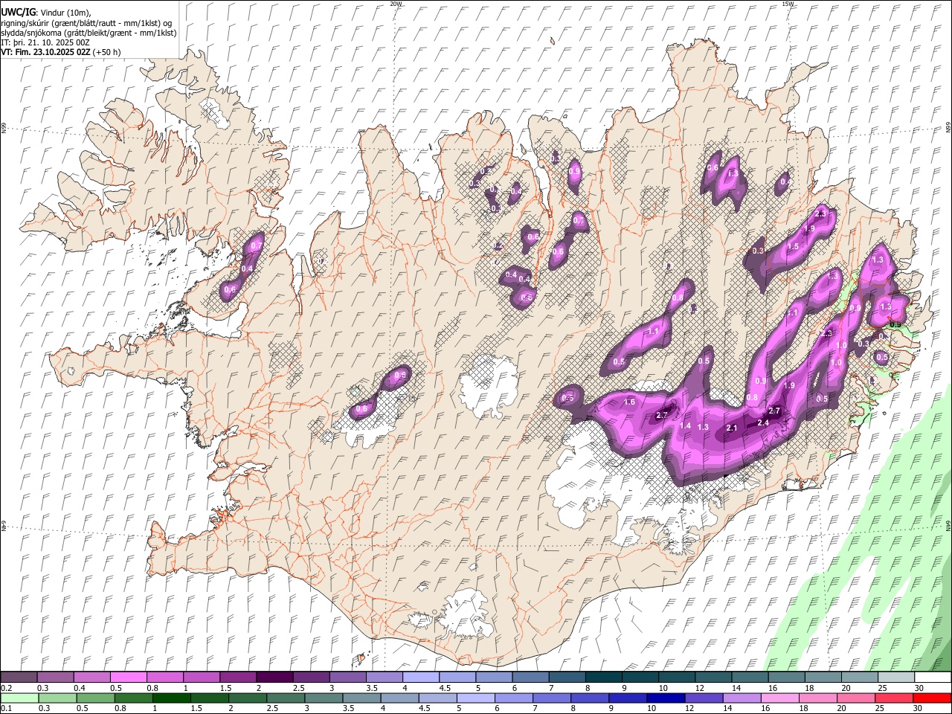Viewport: 952px width, 714px height.
Task: Select the darkest purple 2–2.5 snow legend swatch
Action: pos(274,678)
